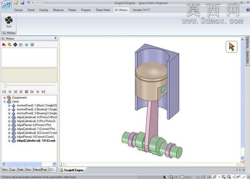Click the Exit SC-Motion fan icon in ribbon
This screenshot has width=250, height=179.
click(x=9, y=22)
